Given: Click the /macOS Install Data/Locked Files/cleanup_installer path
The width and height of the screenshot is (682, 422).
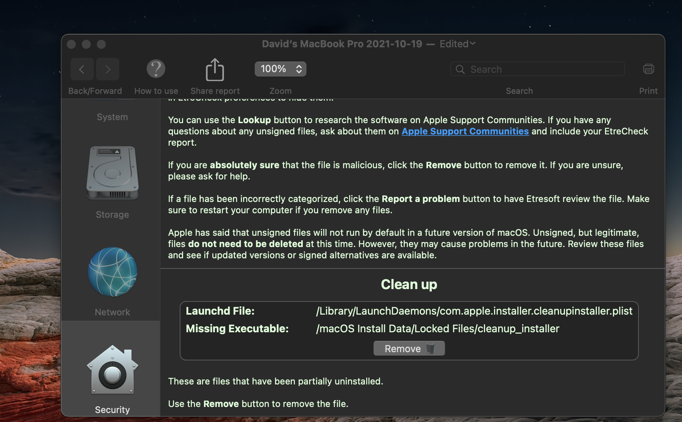Looking at the screenshot, I should pos(438,329).
